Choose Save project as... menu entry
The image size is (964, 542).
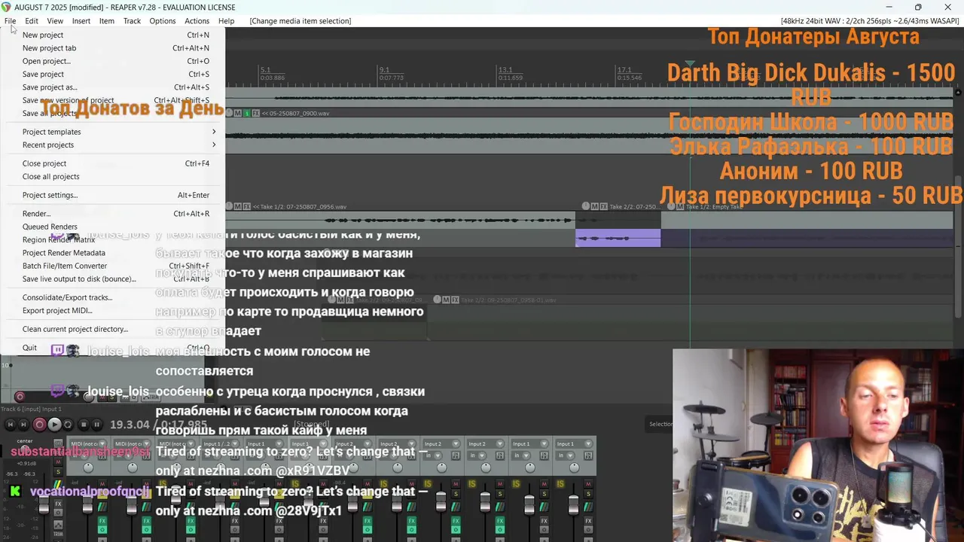[x=50, y=87]
